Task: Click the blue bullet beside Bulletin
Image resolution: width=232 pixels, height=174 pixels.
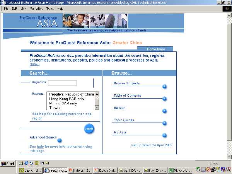Action: point(164,111)
